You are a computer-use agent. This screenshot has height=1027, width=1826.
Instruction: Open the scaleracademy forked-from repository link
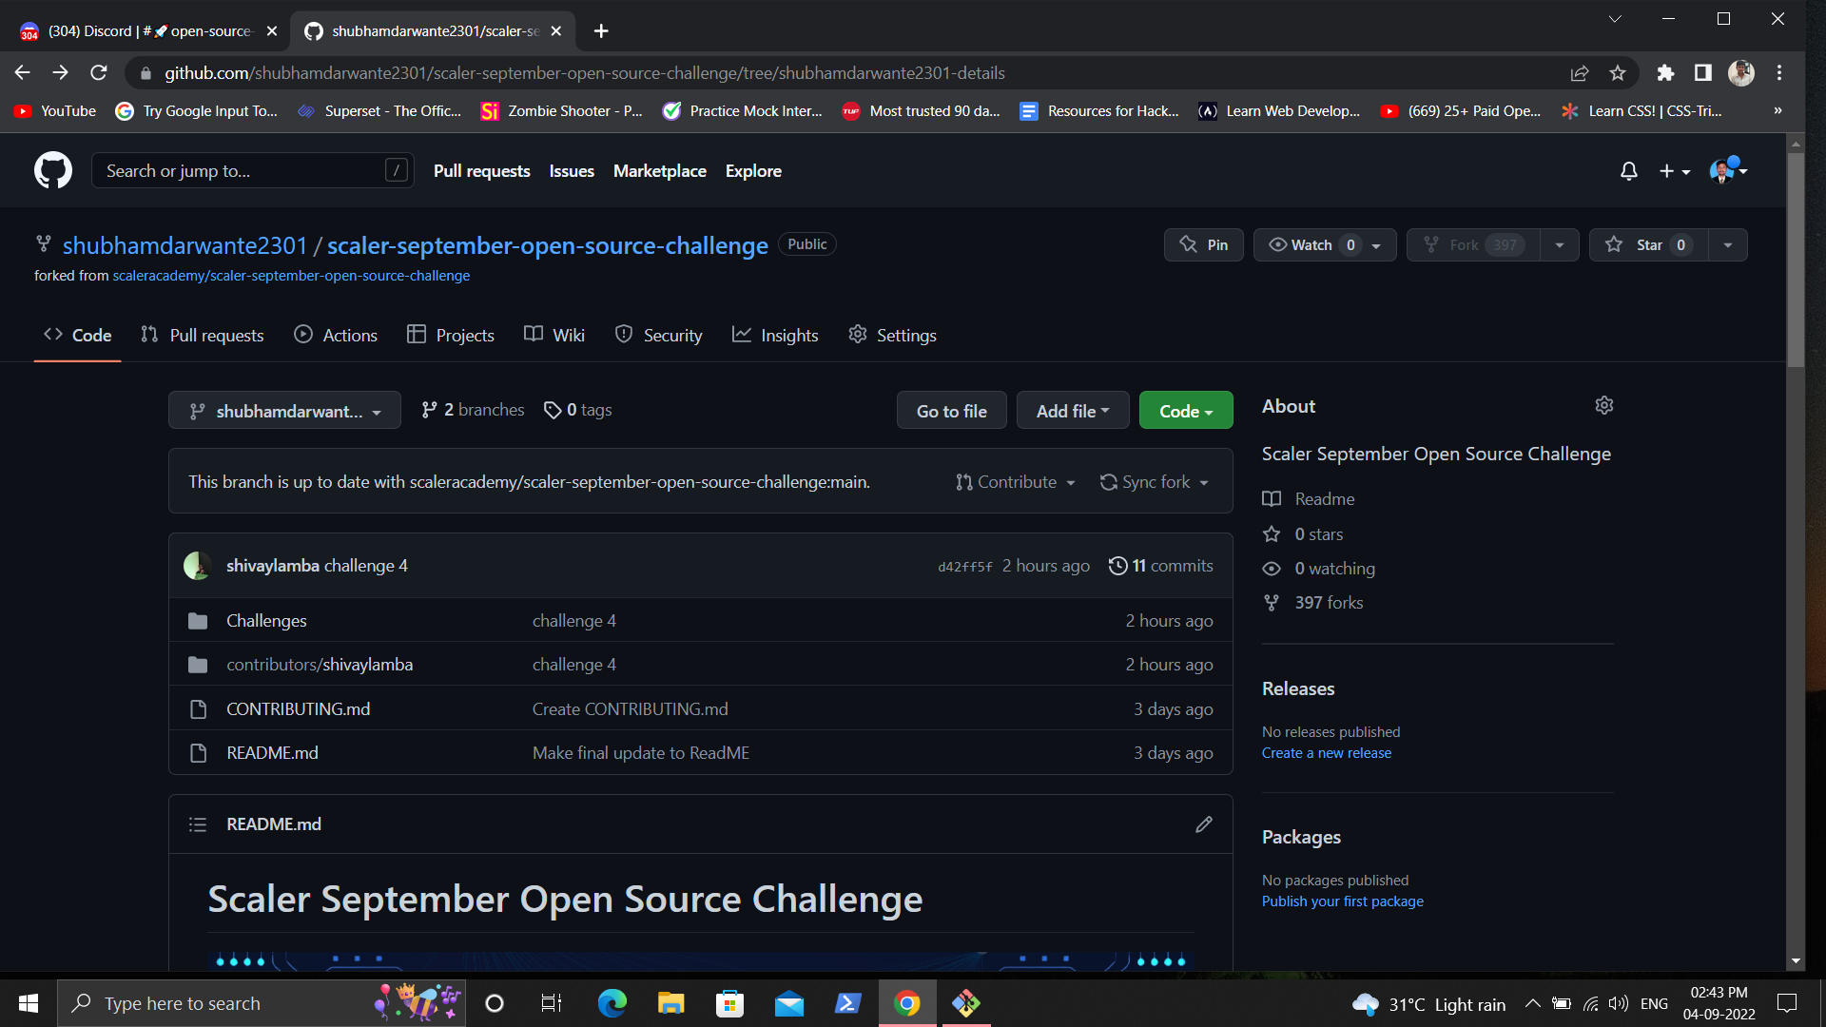291,275
